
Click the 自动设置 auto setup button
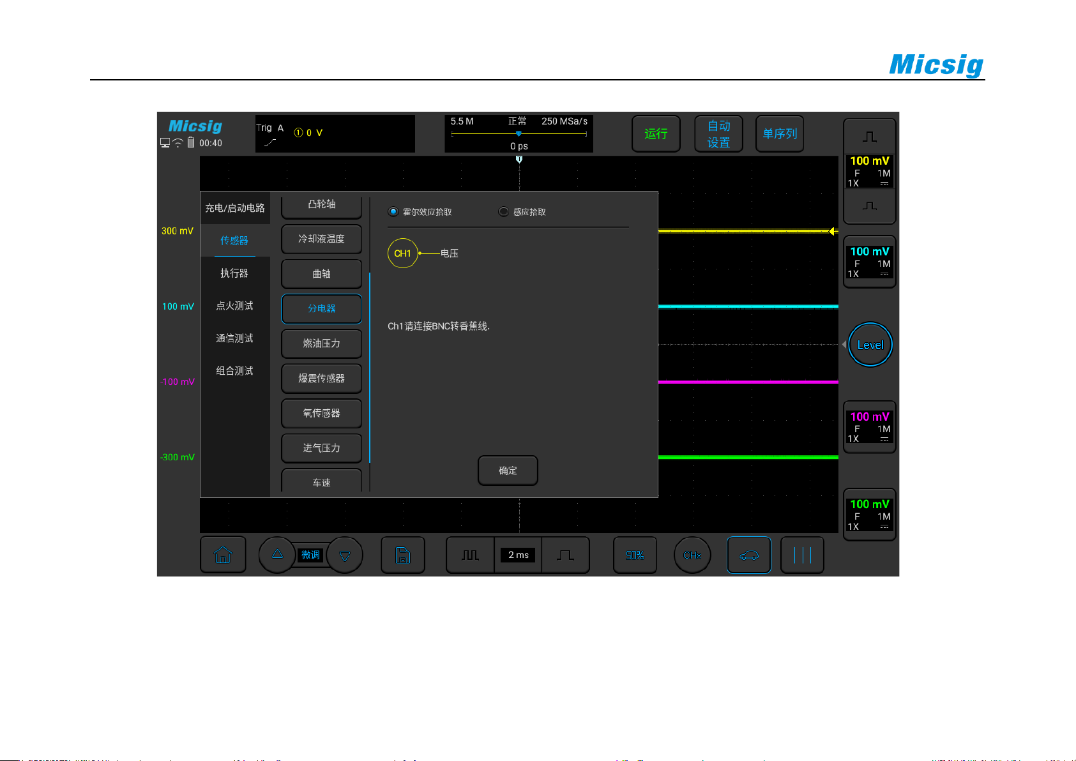pyautogui.click(x=718, y=133)
